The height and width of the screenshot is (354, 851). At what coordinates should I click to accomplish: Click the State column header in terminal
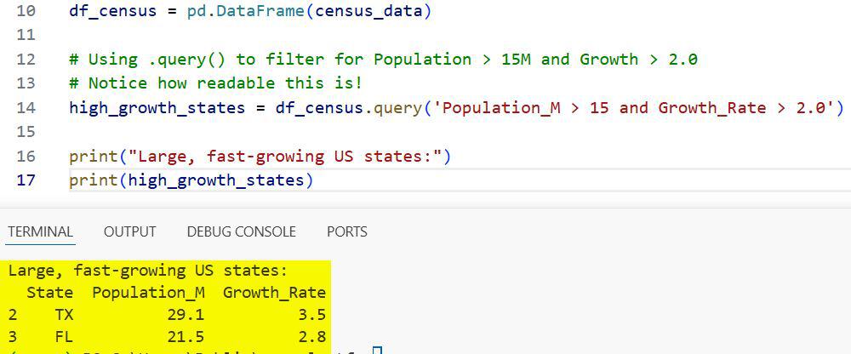tap(50, 293)
